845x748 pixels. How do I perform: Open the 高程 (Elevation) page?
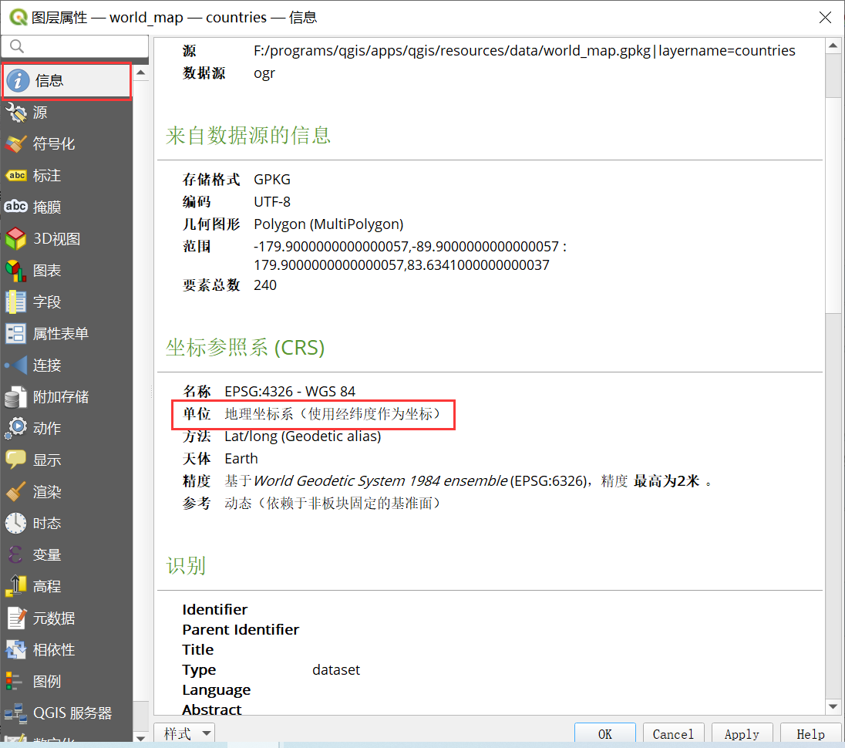67,586
